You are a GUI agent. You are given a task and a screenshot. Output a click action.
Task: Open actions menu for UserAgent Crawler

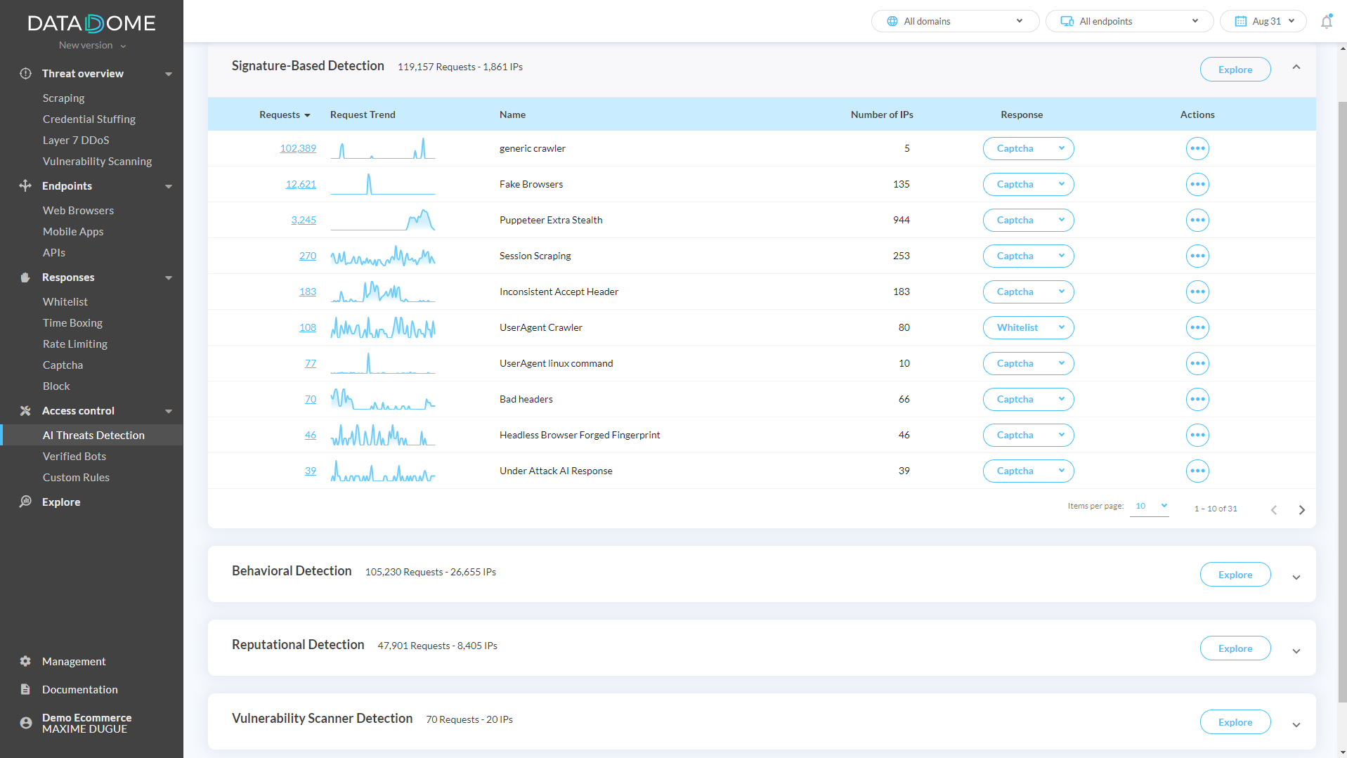[1197, 327]
